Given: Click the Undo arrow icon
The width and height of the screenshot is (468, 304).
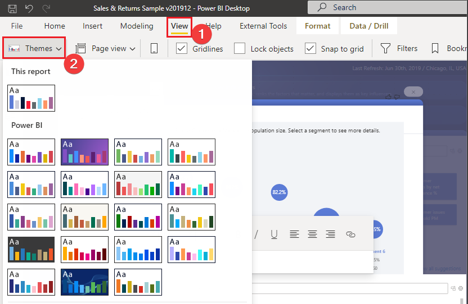Looking at the screenshot, I should [29, 8].
